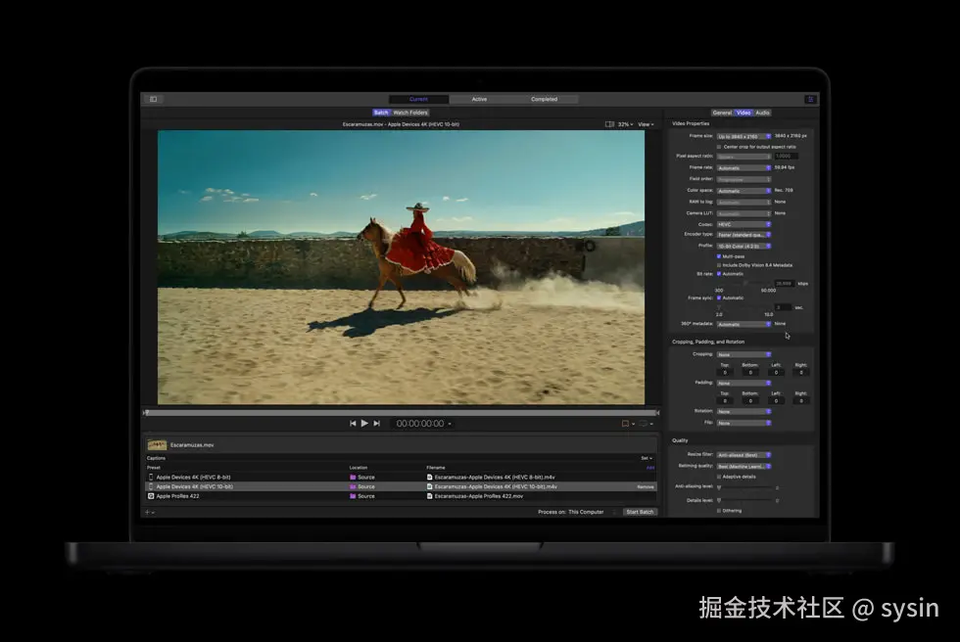Image resolution: width=960 pixels, height=642 pixels.
Task: Click the Start Batch button
Action: coord(640,512)
